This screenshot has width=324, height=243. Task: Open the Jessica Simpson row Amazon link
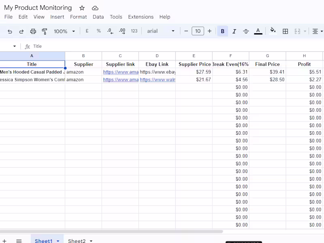click(121, 79)
